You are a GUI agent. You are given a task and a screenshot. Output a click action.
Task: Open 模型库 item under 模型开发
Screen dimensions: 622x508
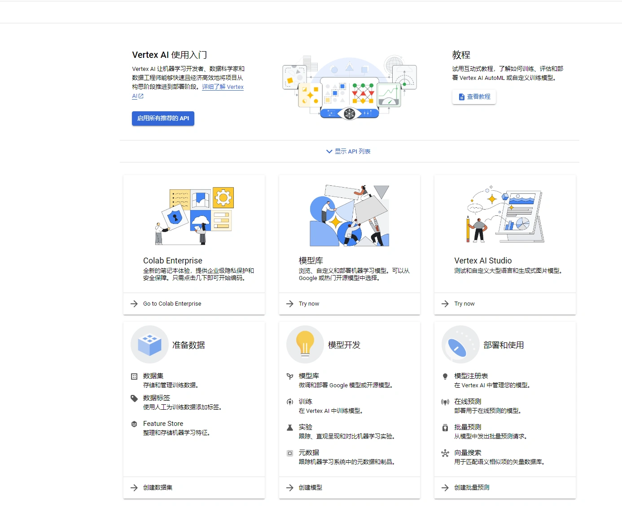pos(309,376)
